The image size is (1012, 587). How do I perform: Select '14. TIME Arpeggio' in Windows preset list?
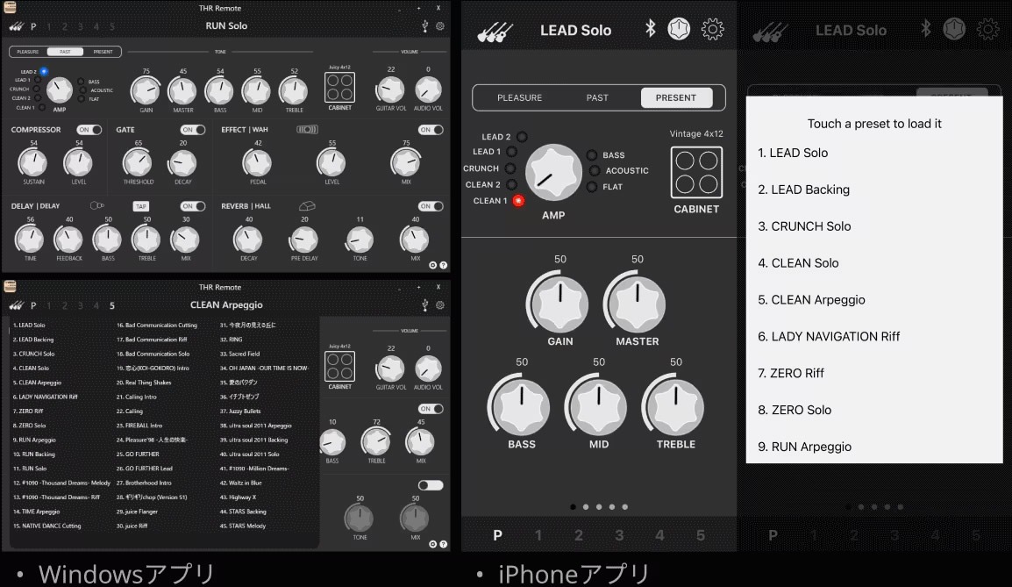[36, 512]
